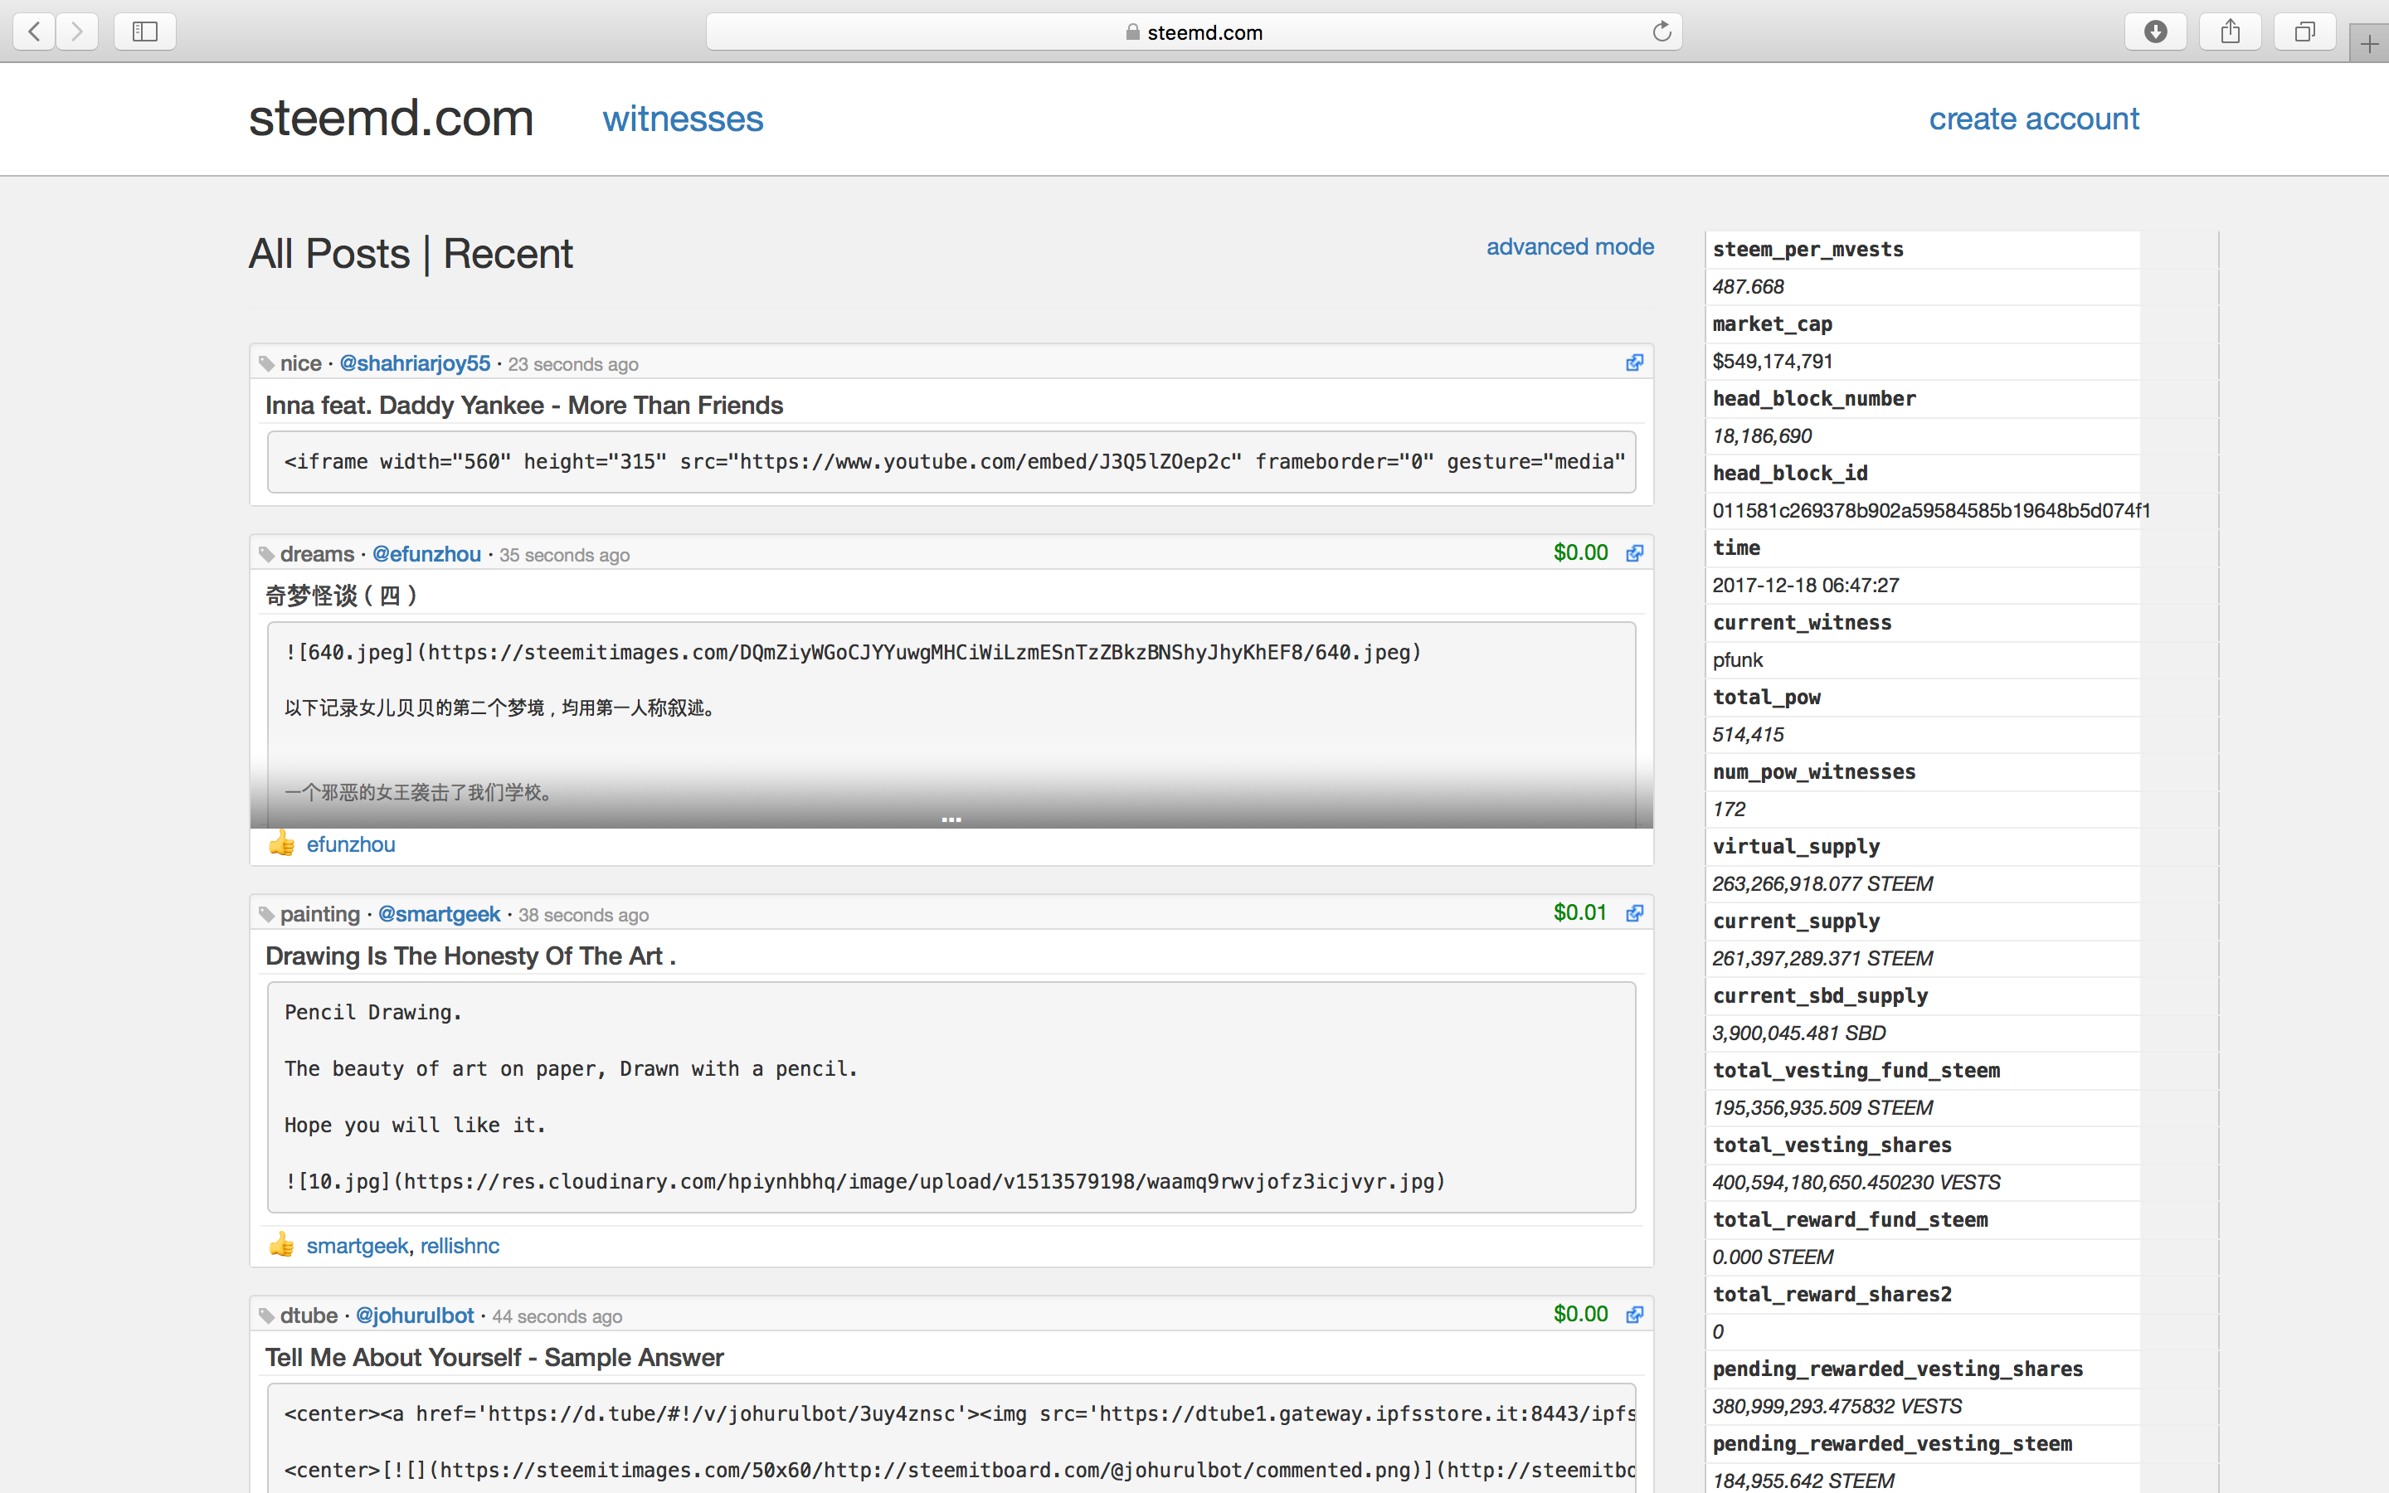The image size is (2389, 1493).
Task: Go back with Safari back arrow
Action: pyautogui.click(x=35, y=32)
